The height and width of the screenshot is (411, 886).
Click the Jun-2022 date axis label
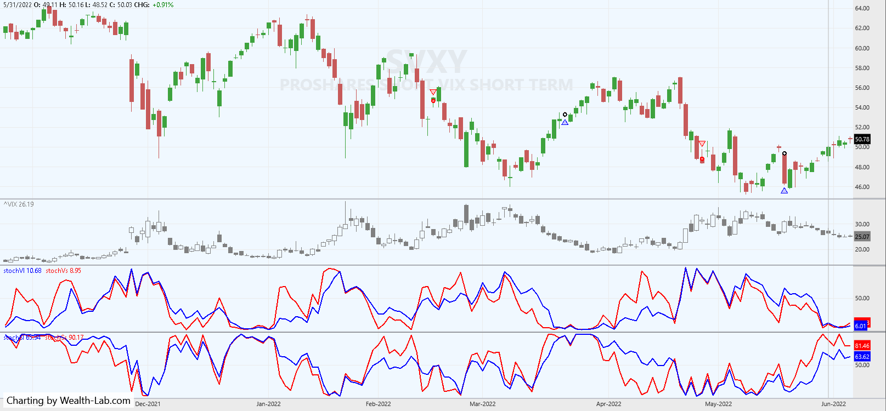(x=834, y=404)
